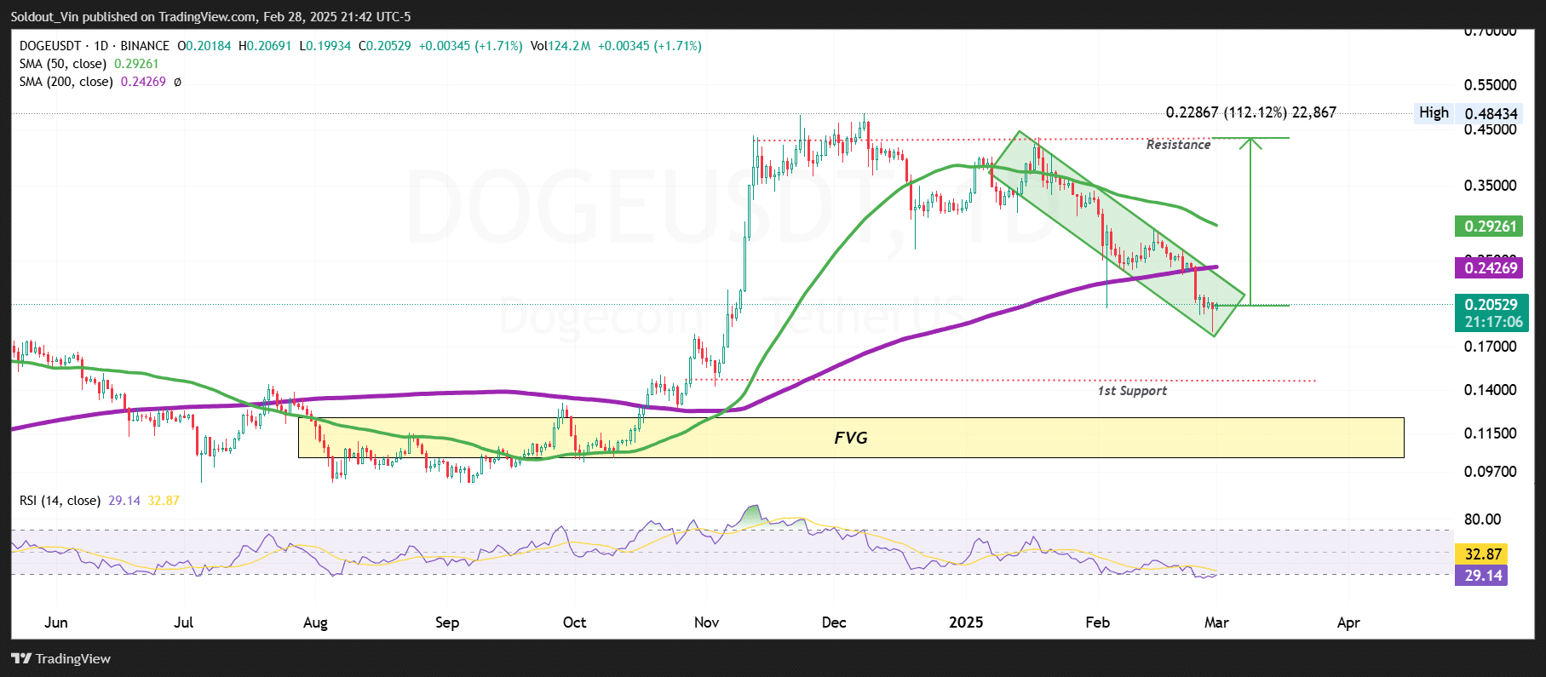Click the Sep label on time axis
Viewport: 1546px width, 677px height.
(x=447, y=622)
